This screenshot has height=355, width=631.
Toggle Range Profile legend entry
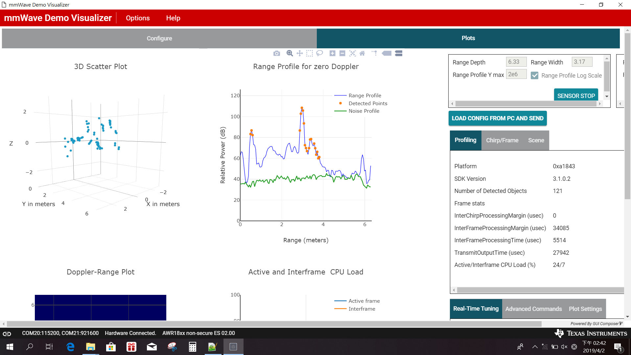358,96
